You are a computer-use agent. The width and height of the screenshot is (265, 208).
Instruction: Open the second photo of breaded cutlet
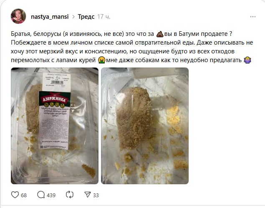(x=145, y=126)
